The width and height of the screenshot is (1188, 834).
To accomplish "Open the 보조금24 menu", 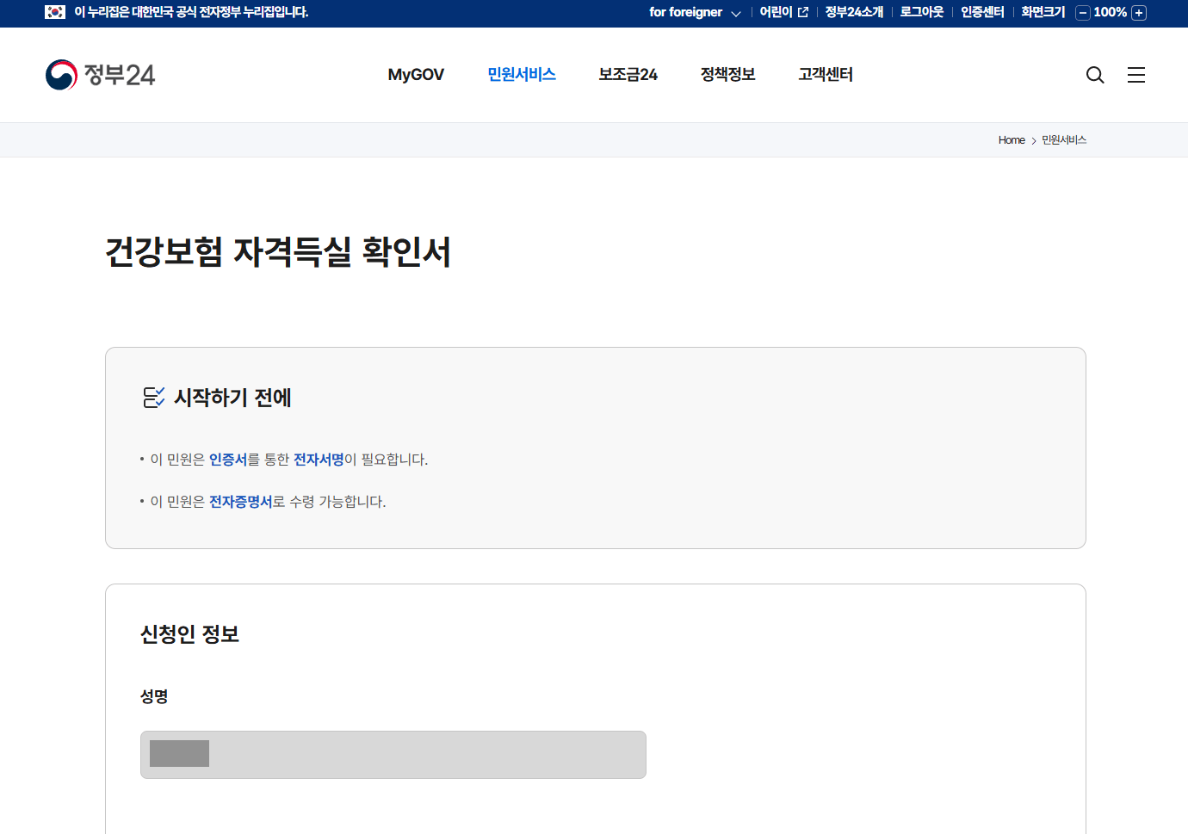I will pyautogui.click(x=628, y=75).
